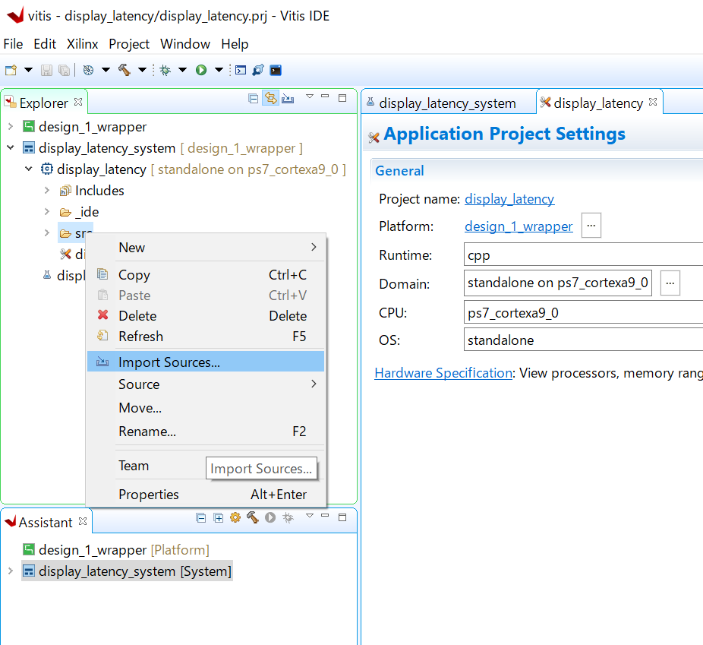Choose Properties from context menu
Image resolution: width=703 pixels, height=645 pixels.
(206, 495)
